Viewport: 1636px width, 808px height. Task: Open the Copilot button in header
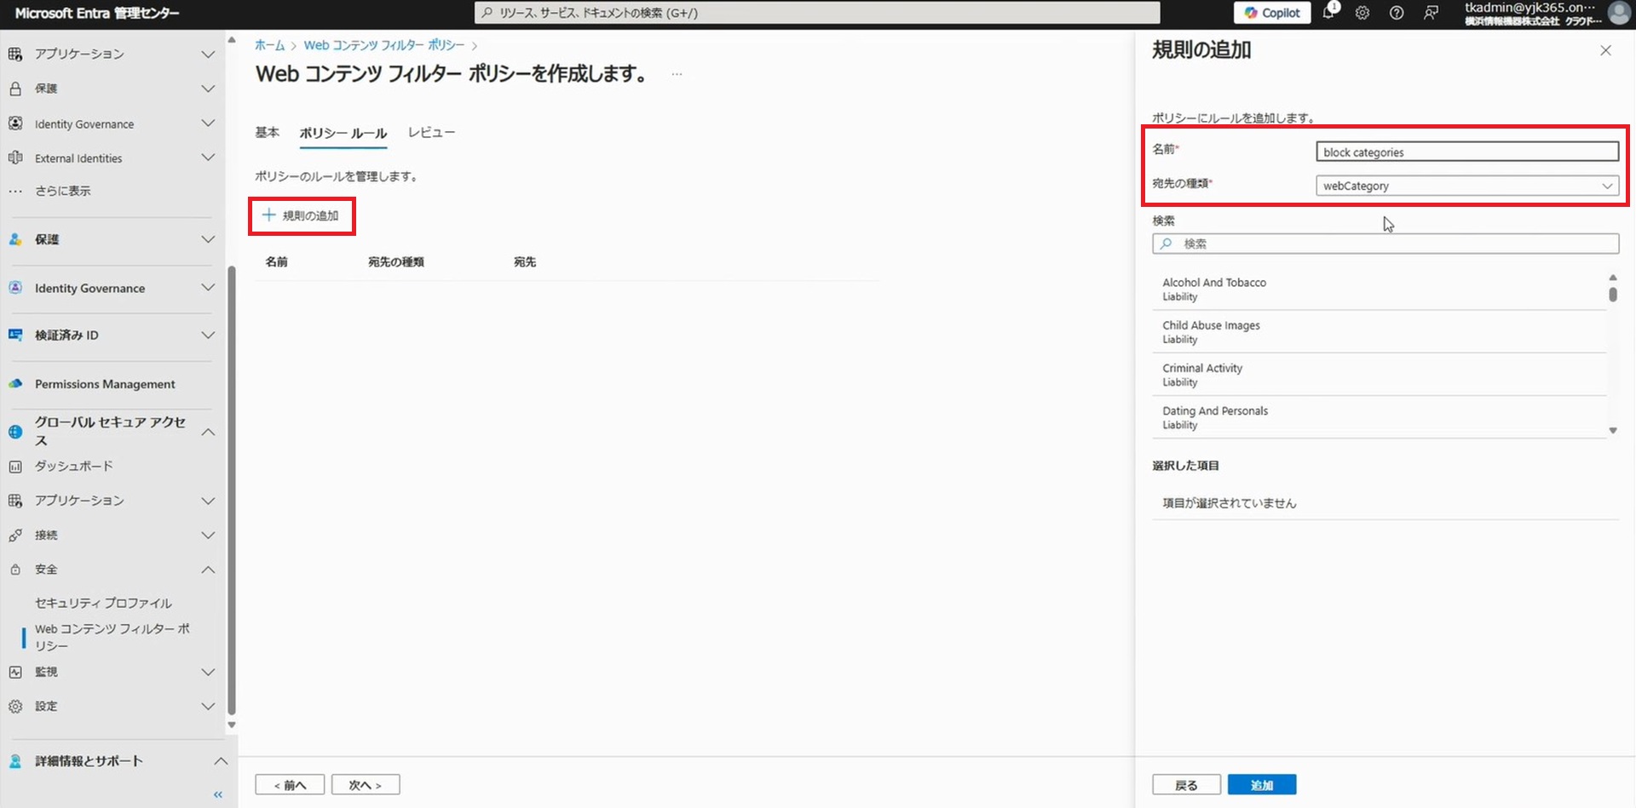[1272, 13]
